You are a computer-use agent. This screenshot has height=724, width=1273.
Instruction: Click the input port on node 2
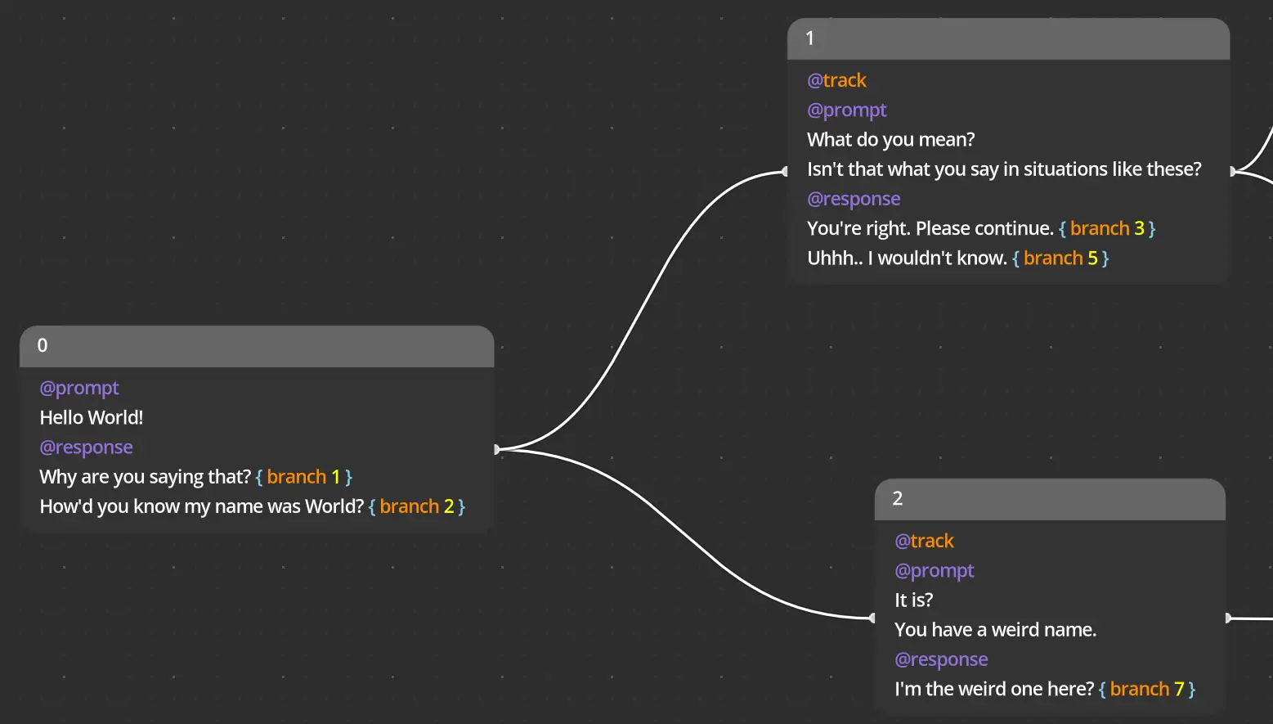[872, 618]
